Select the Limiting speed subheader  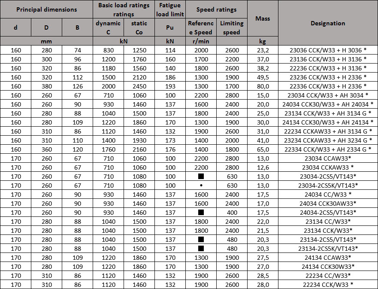click(232, 27)
